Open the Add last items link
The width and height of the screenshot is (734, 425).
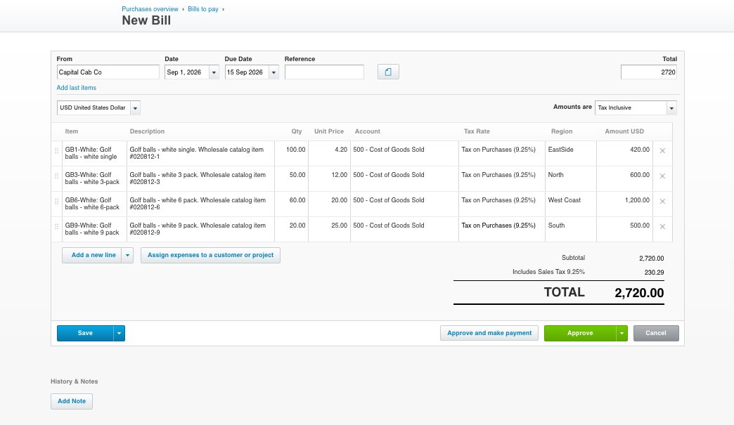point(77,87)
